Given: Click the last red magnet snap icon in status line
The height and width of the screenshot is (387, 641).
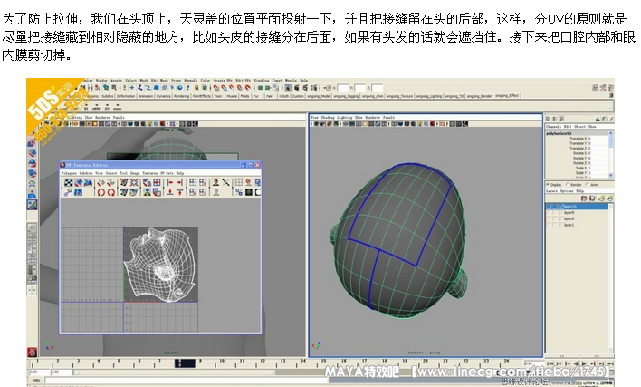Looking at the screenshot, I should coord(247,88).
